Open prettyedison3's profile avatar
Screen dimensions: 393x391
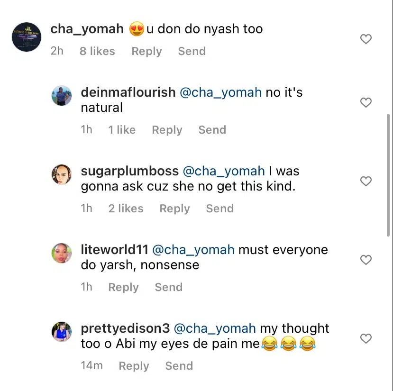[62, 332]
